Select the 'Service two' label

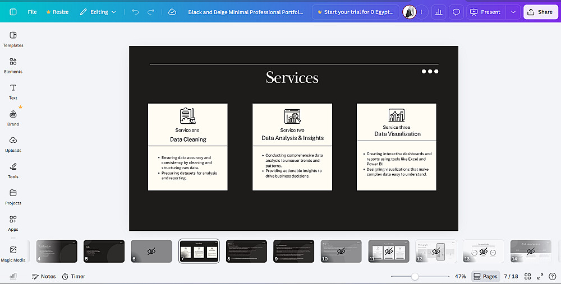pyautogui.click(x=292, y=130)
